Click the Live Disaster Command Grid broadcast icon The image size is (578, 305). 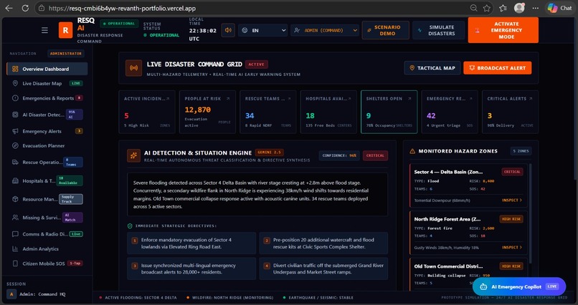(133, 68)
